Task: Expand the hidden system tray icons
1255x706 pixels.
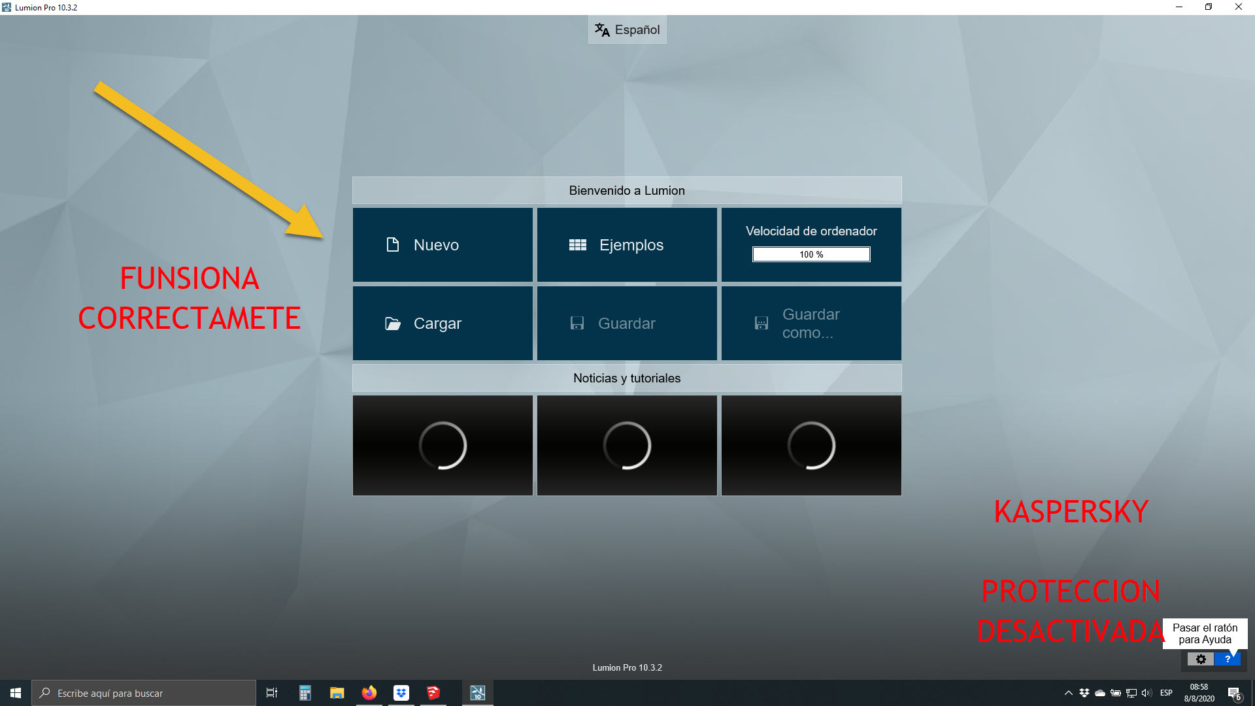Action: point(1068,693)
